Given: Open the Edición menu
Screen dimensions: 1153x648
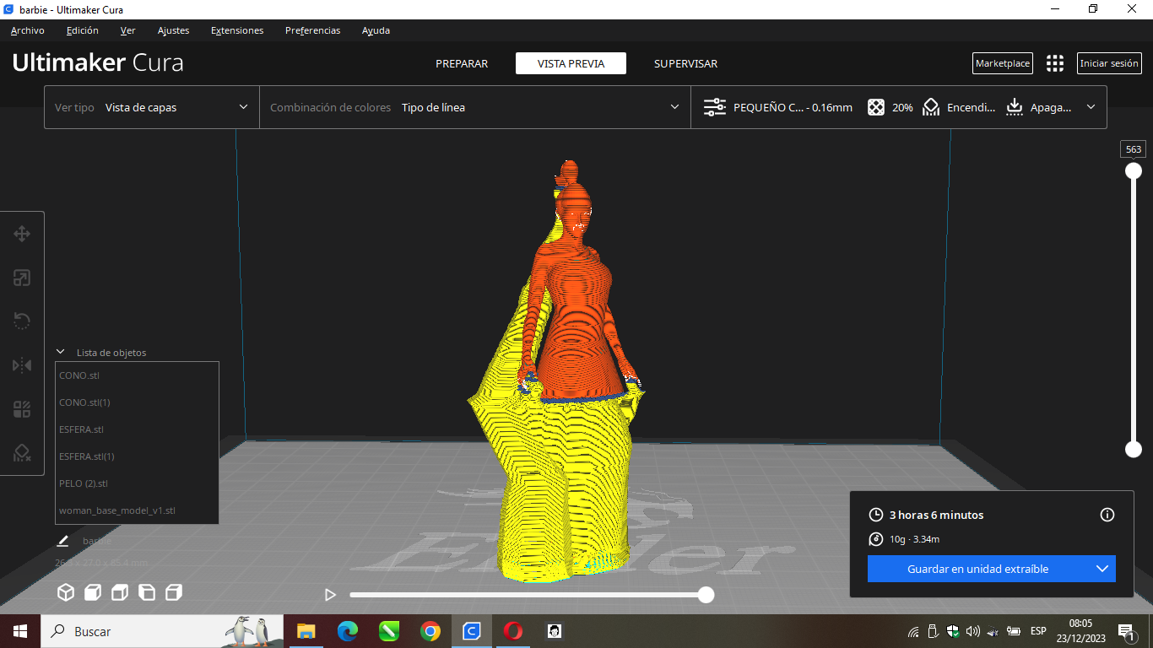Looking at the screenshot, I should point(82,30).
